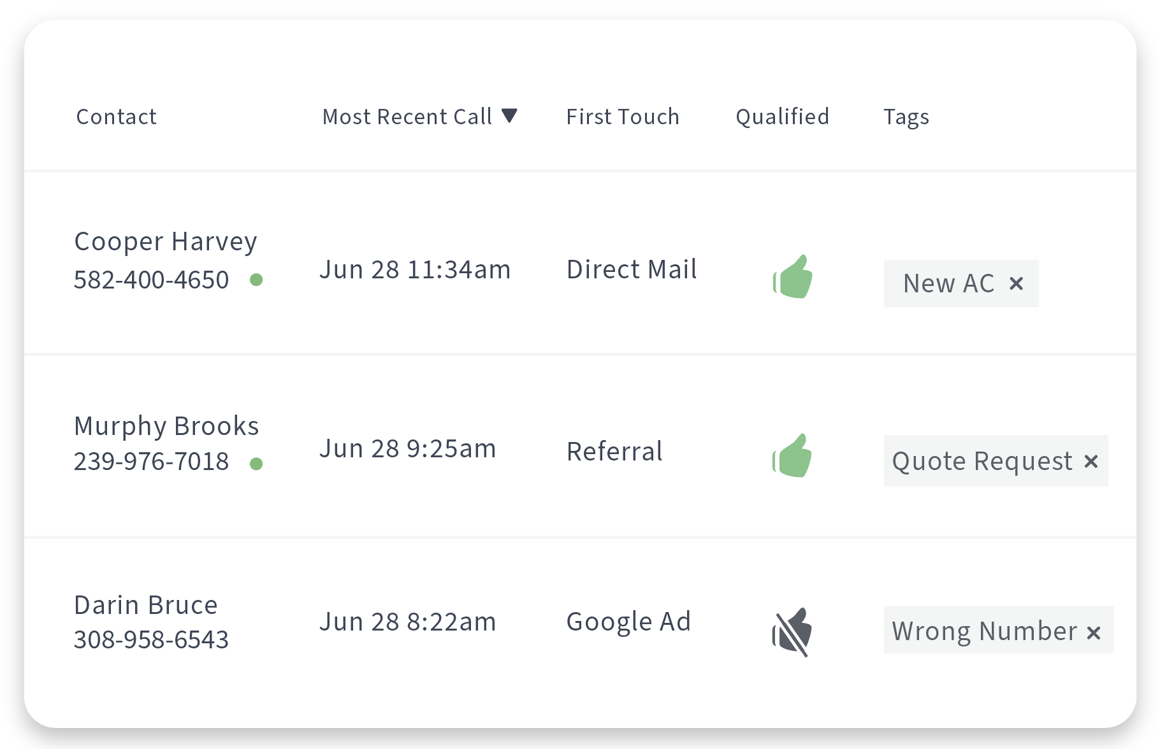Click phone number 239-976-7018
The image size is (1160, 749).
151,461
